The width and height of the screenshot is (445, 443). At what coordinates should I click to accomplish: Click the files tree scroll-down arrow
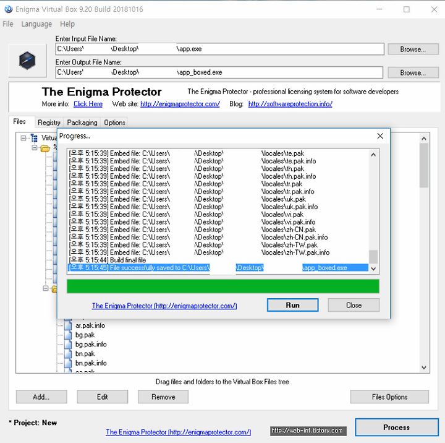(424, 368)
